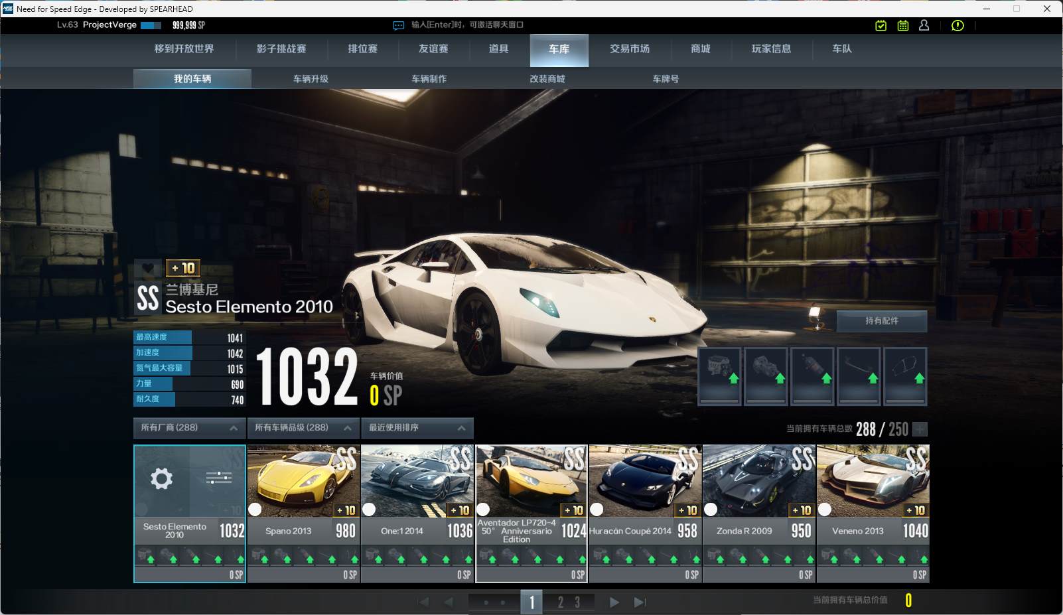Select the engine part slot
1063x615 pixels.
coord(719,376)
